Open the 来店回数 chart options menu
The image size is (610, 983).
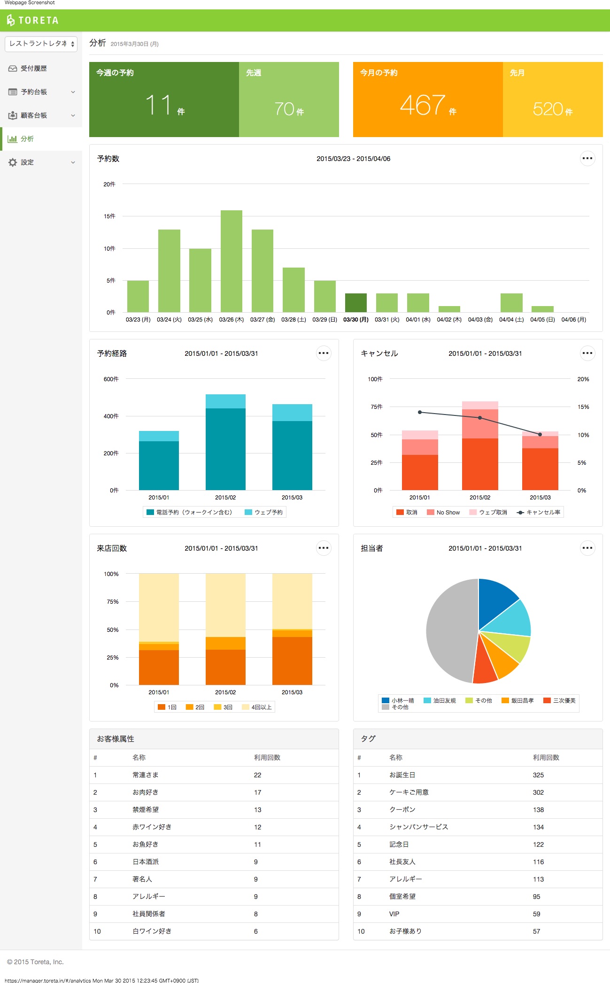(x=324, y=548)
